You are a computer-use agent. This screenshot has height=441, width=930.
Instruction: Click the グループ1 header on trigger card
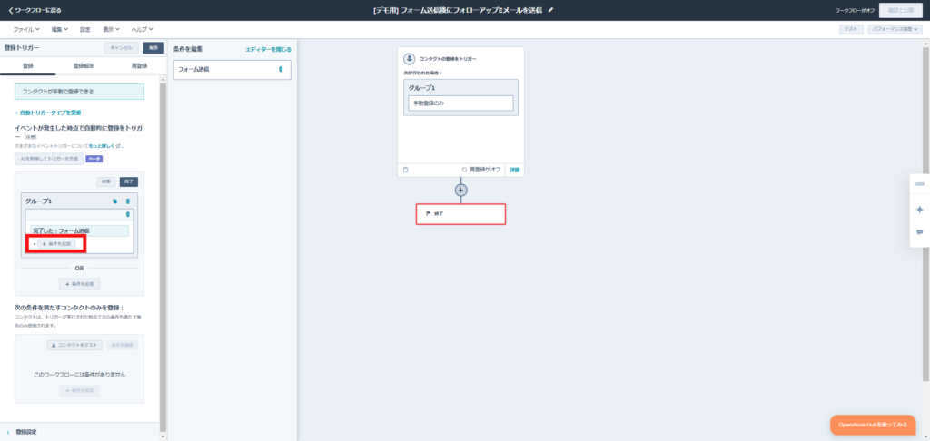point(420,88)
